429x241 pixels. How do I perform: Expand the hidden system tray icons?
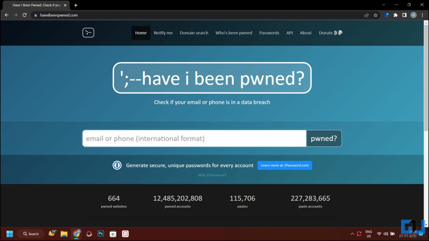coord(352,234)
